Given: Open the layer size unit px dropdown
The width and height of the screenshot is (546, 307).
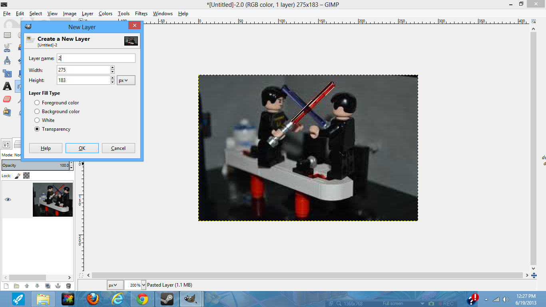Looking at the screenshot, I should click(126, 80).
